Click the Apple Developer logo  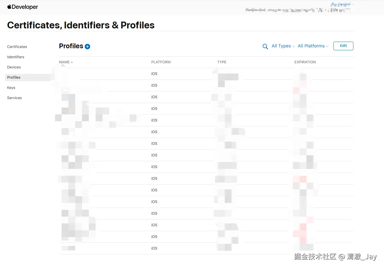pos(22,7)
